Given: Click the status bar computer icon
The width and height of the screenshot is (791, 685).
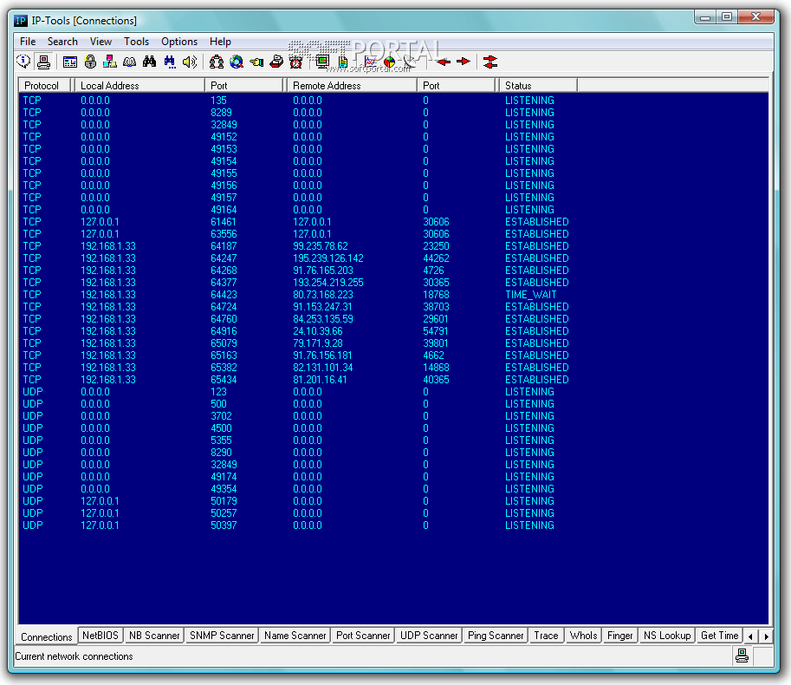Looking at the screenshot, I should 742,656.
